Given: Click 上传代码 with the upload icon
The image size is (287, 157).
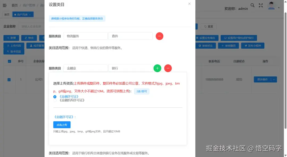Looking at the screenshot, I should coord(14,45).
